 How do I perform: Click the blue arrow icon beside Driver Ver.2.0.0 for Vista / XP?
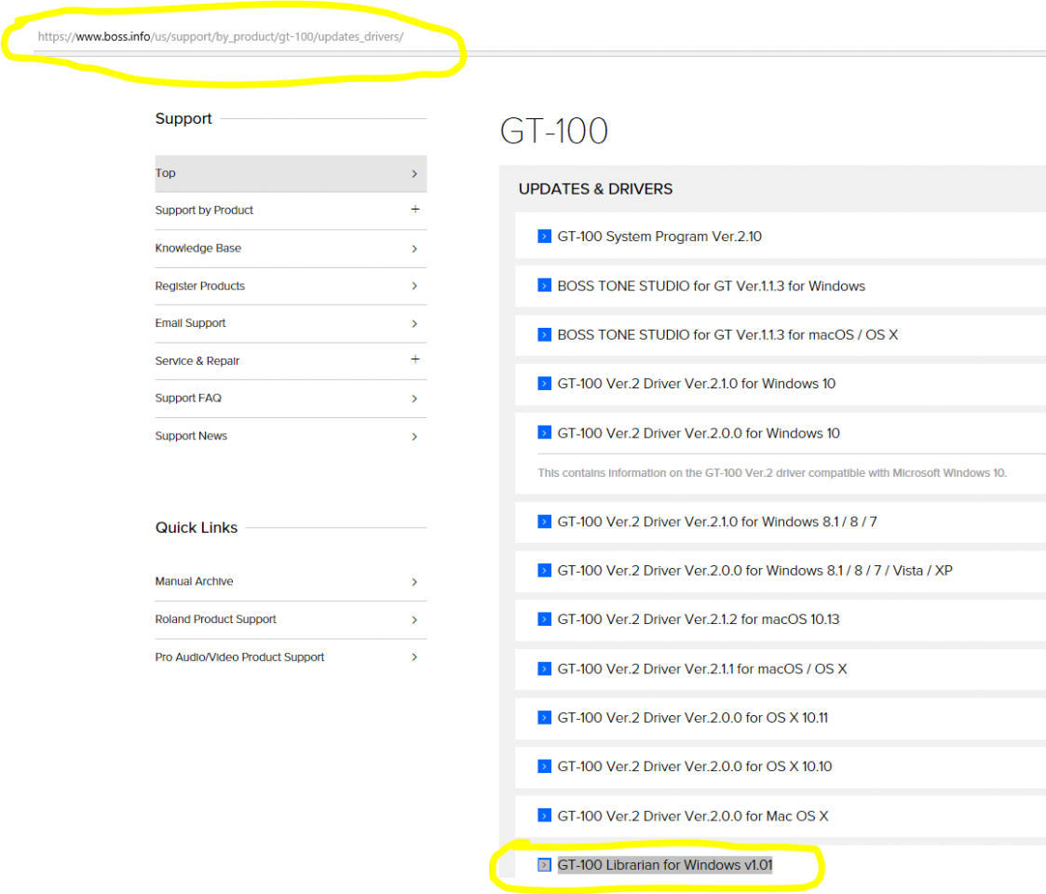tap(544, 571)
